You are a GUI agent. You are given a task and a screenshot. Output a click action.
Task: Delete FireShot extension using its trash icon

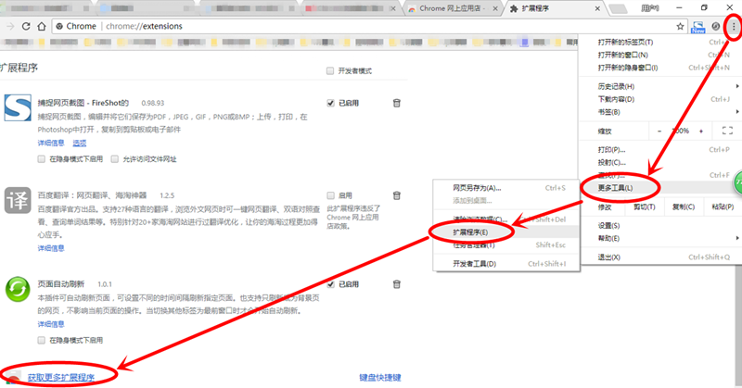click(397, 103)
